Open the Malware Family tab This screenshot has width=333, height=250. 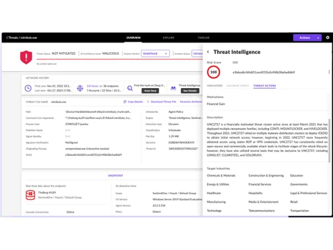coord(238,85)
